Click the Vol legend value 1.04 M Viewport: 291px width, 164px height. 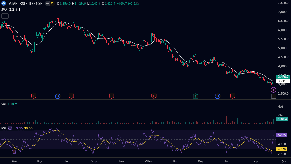(x=13, y=104)
